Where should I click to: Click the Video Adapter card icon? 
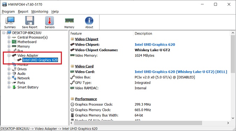coord(14,55)
